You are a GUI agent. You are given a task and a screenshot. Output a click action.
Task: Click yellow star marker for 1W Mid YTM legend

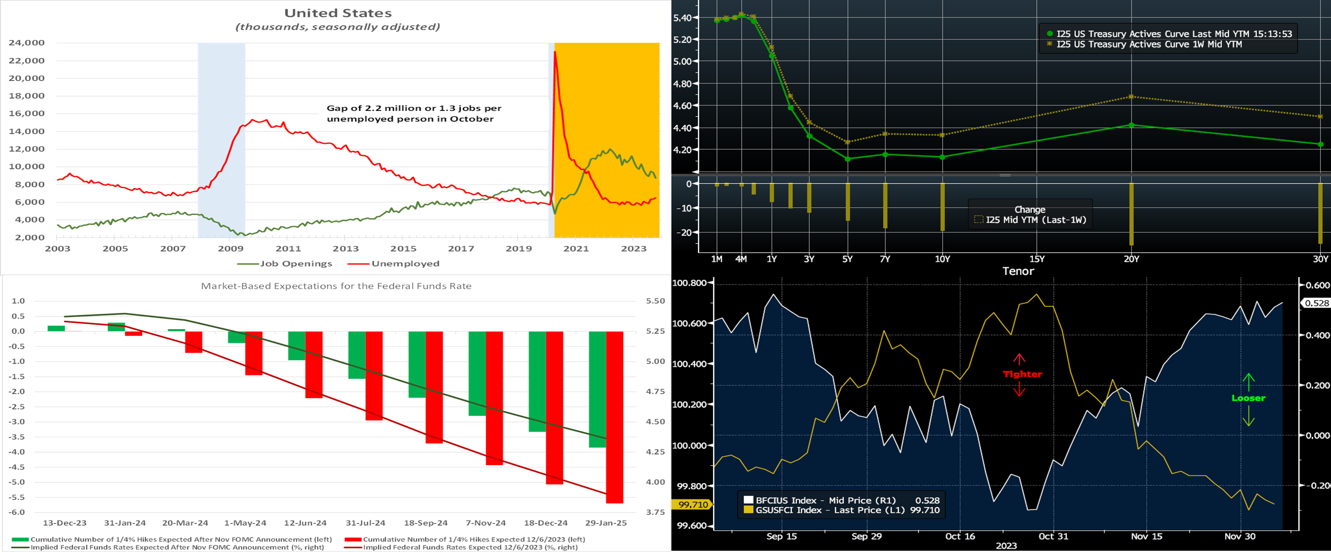point(1049,44)
